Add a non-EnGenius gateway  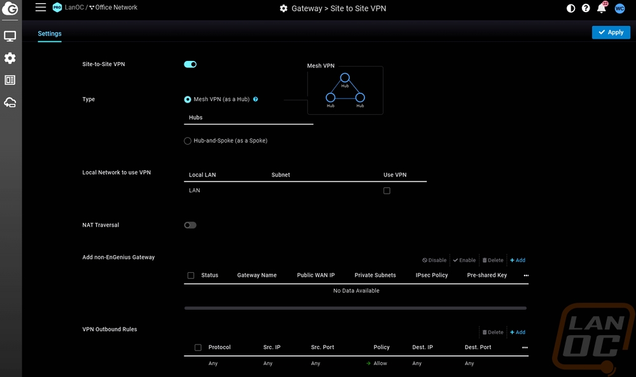tap(518, 260)
